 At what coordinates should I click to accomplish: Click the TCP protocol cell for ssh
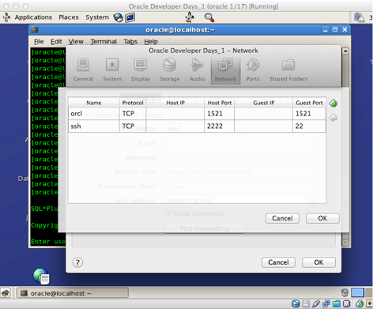(x=133, y=126)
